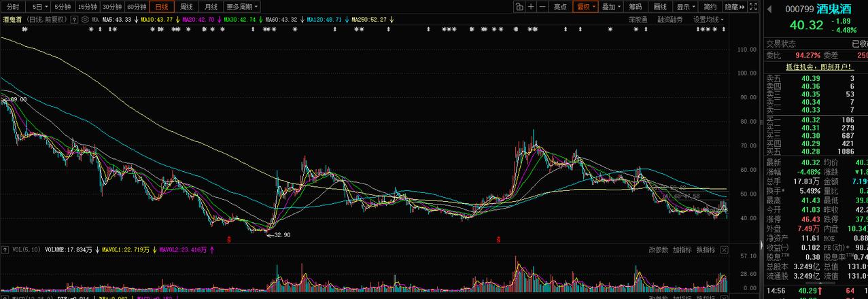Click the help question mark icon beside 前复权

pos(75,20)
